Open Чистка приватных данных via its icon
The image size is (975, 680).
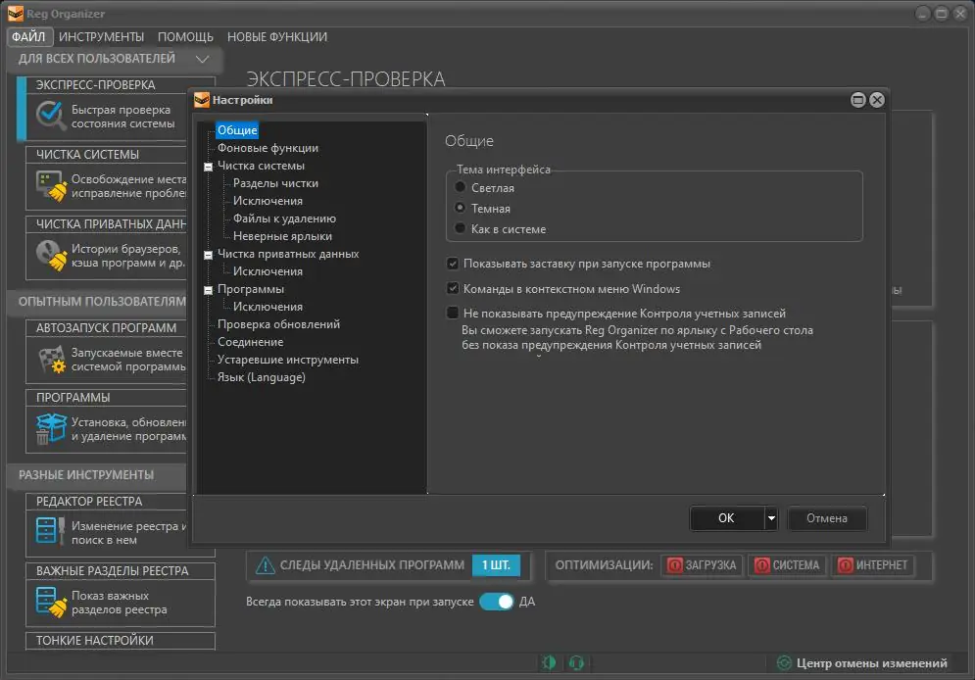[x=50, y=254]
